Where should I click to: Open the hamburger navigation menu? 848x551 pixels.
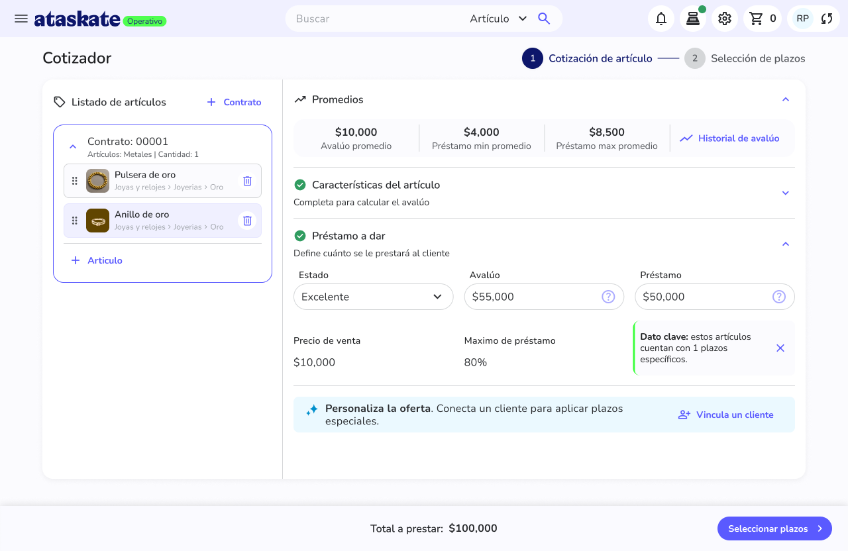tap(21, 19)
